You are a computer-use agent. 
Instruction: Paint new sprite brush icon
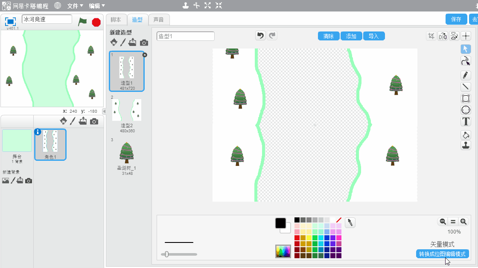click(x=73, y=121)
